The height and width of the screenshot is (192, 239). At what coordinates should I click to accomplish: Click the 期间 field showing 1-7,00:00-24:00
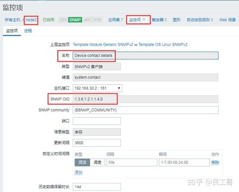point(184,163)
